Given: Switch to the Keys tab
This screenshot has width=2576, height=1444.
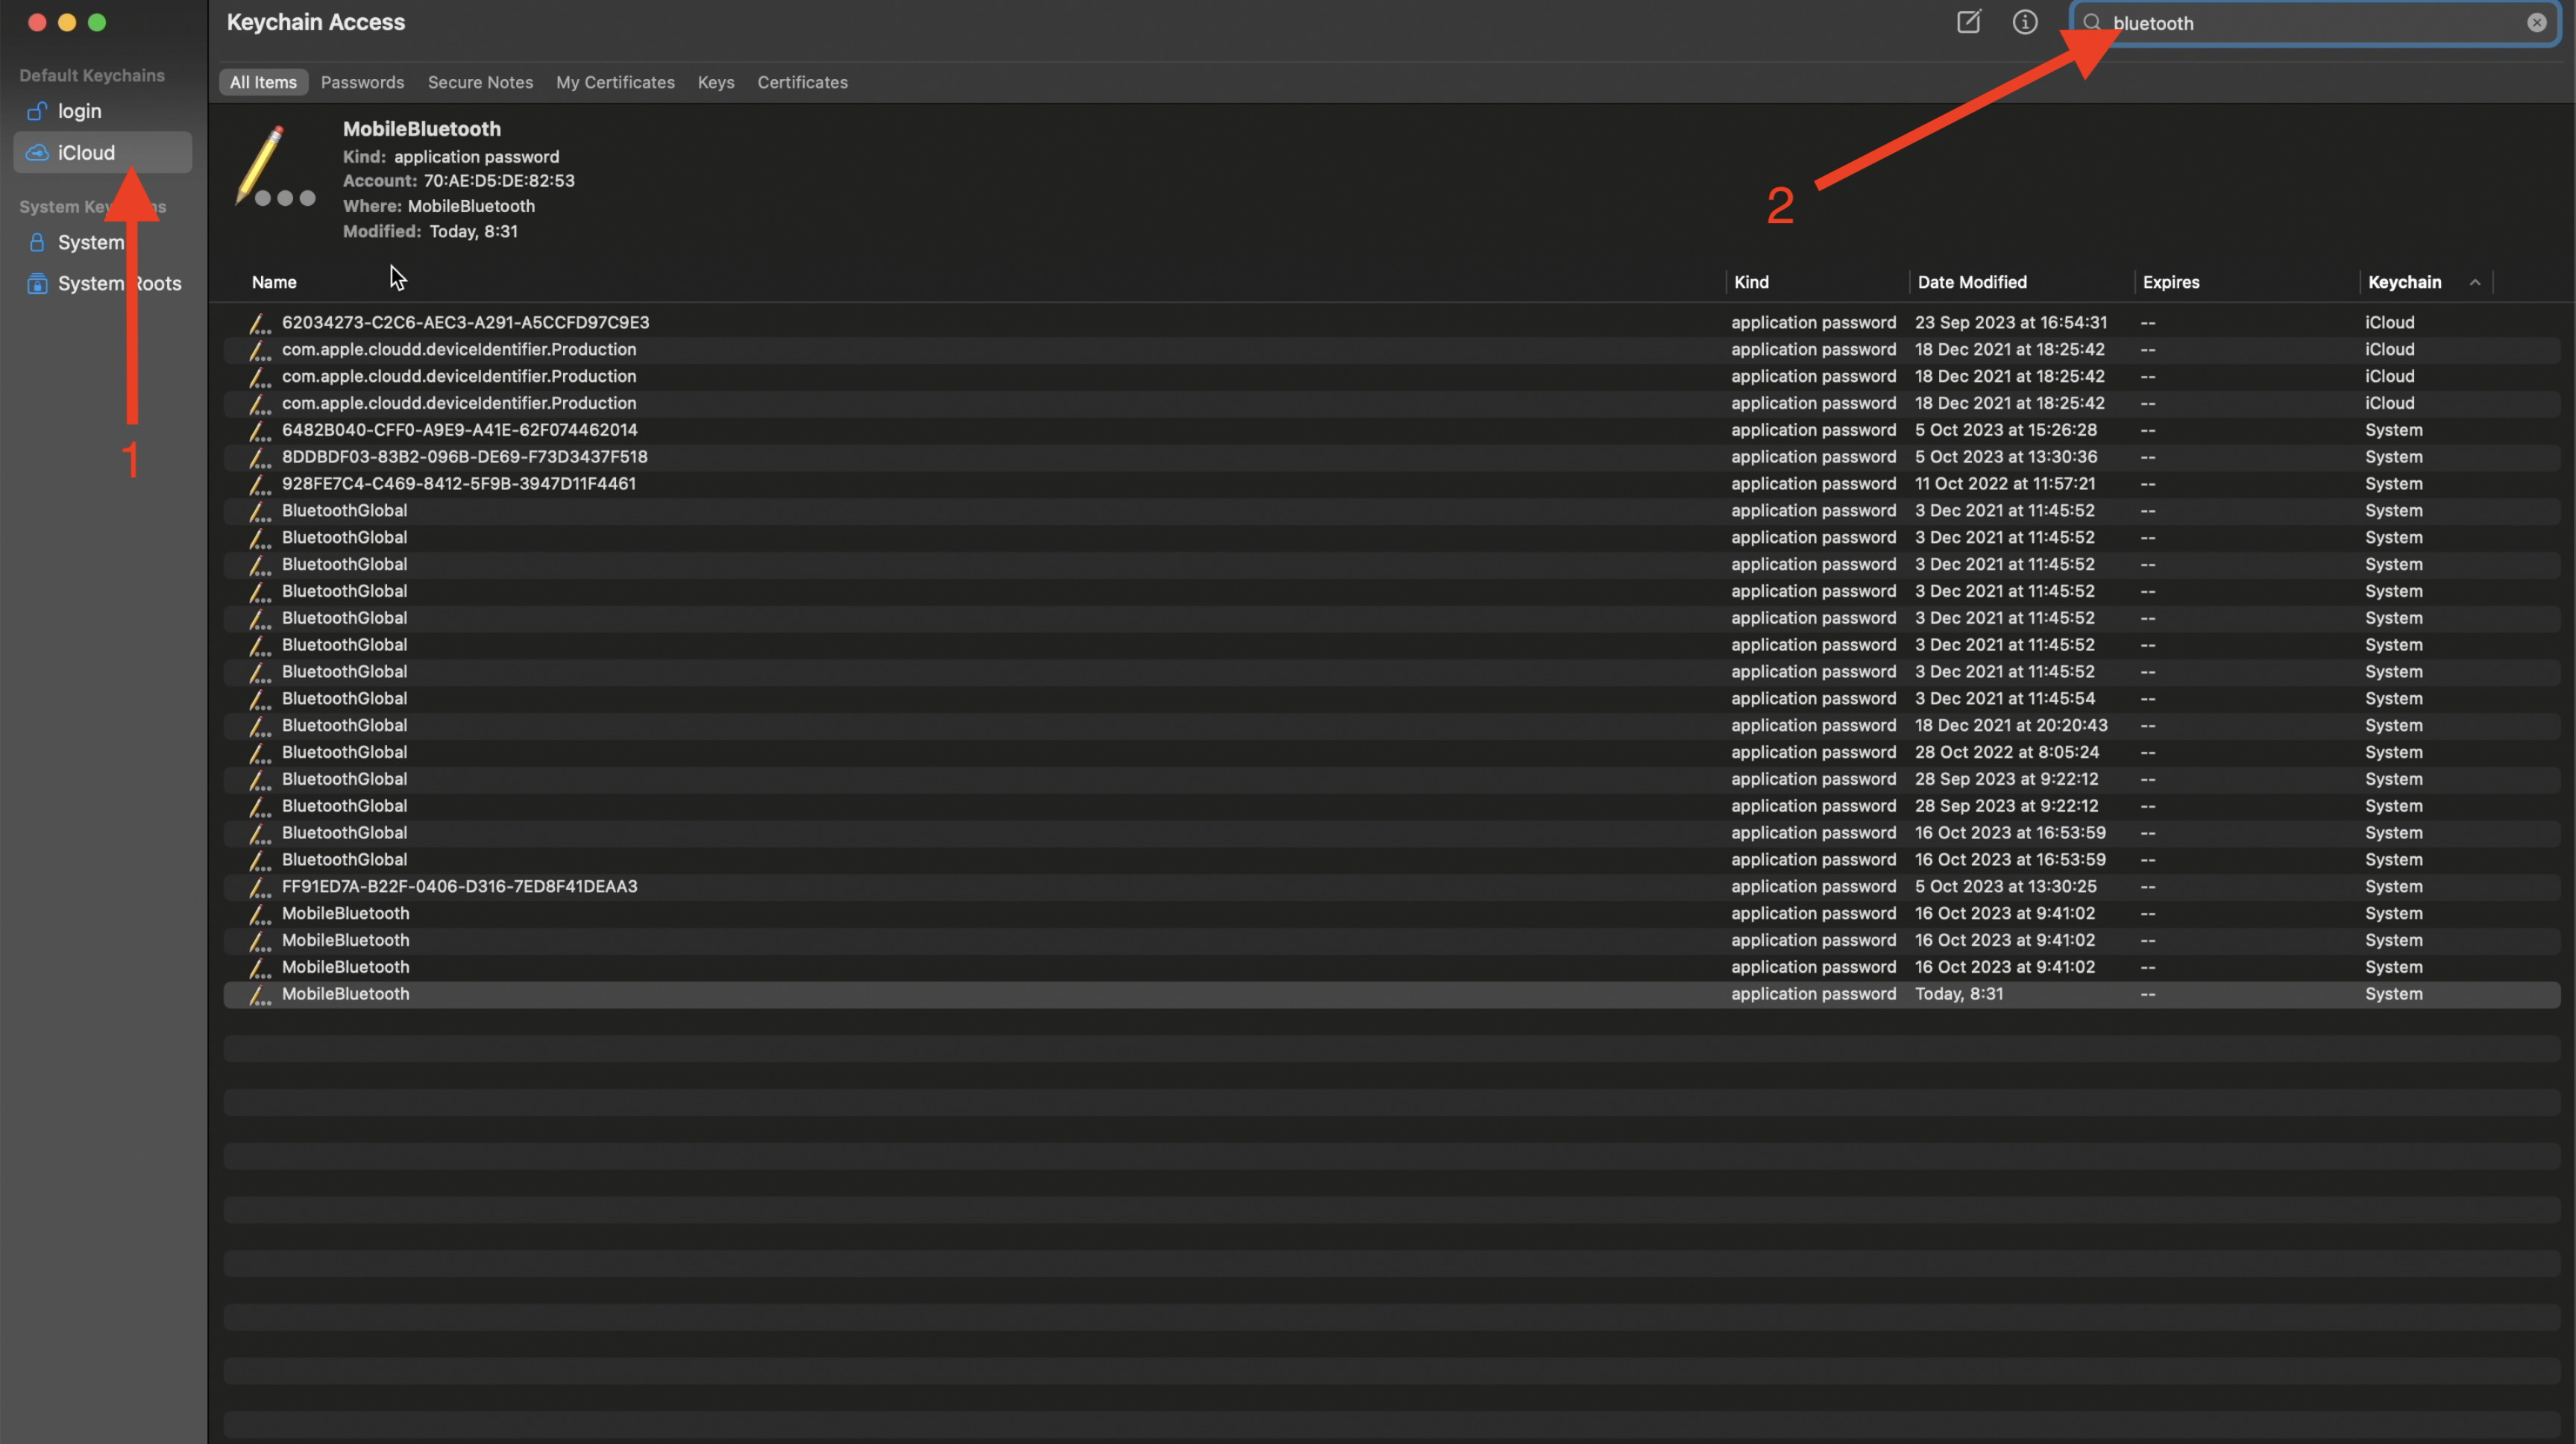Looking at the screenshot, I should [x=716, y=82].
